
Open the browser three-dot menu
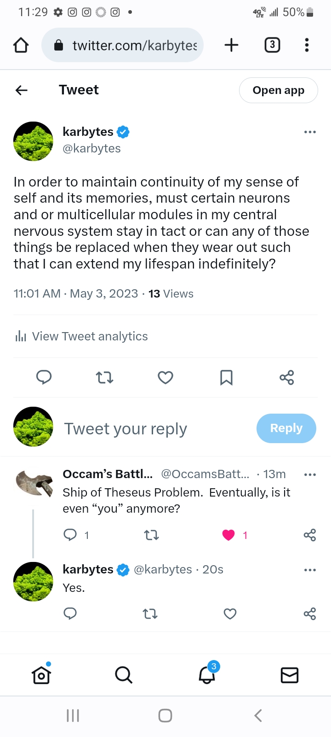(307, 45)
